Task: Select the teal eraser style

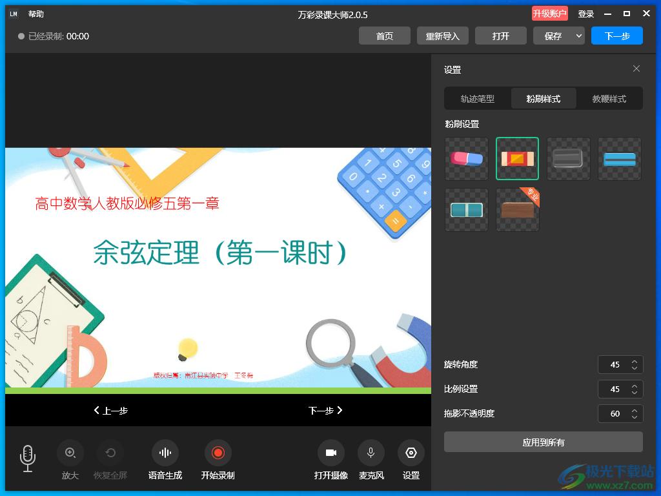Action: tap(466, 210)
